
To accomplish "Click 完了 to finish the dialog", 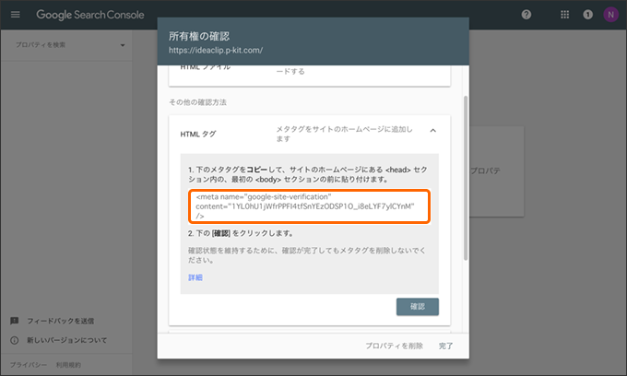I will pos(446,346).
